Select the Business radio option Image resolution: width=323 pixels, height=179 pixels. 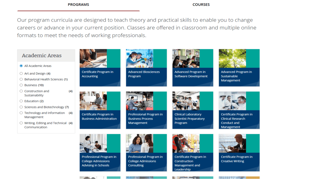21,85
